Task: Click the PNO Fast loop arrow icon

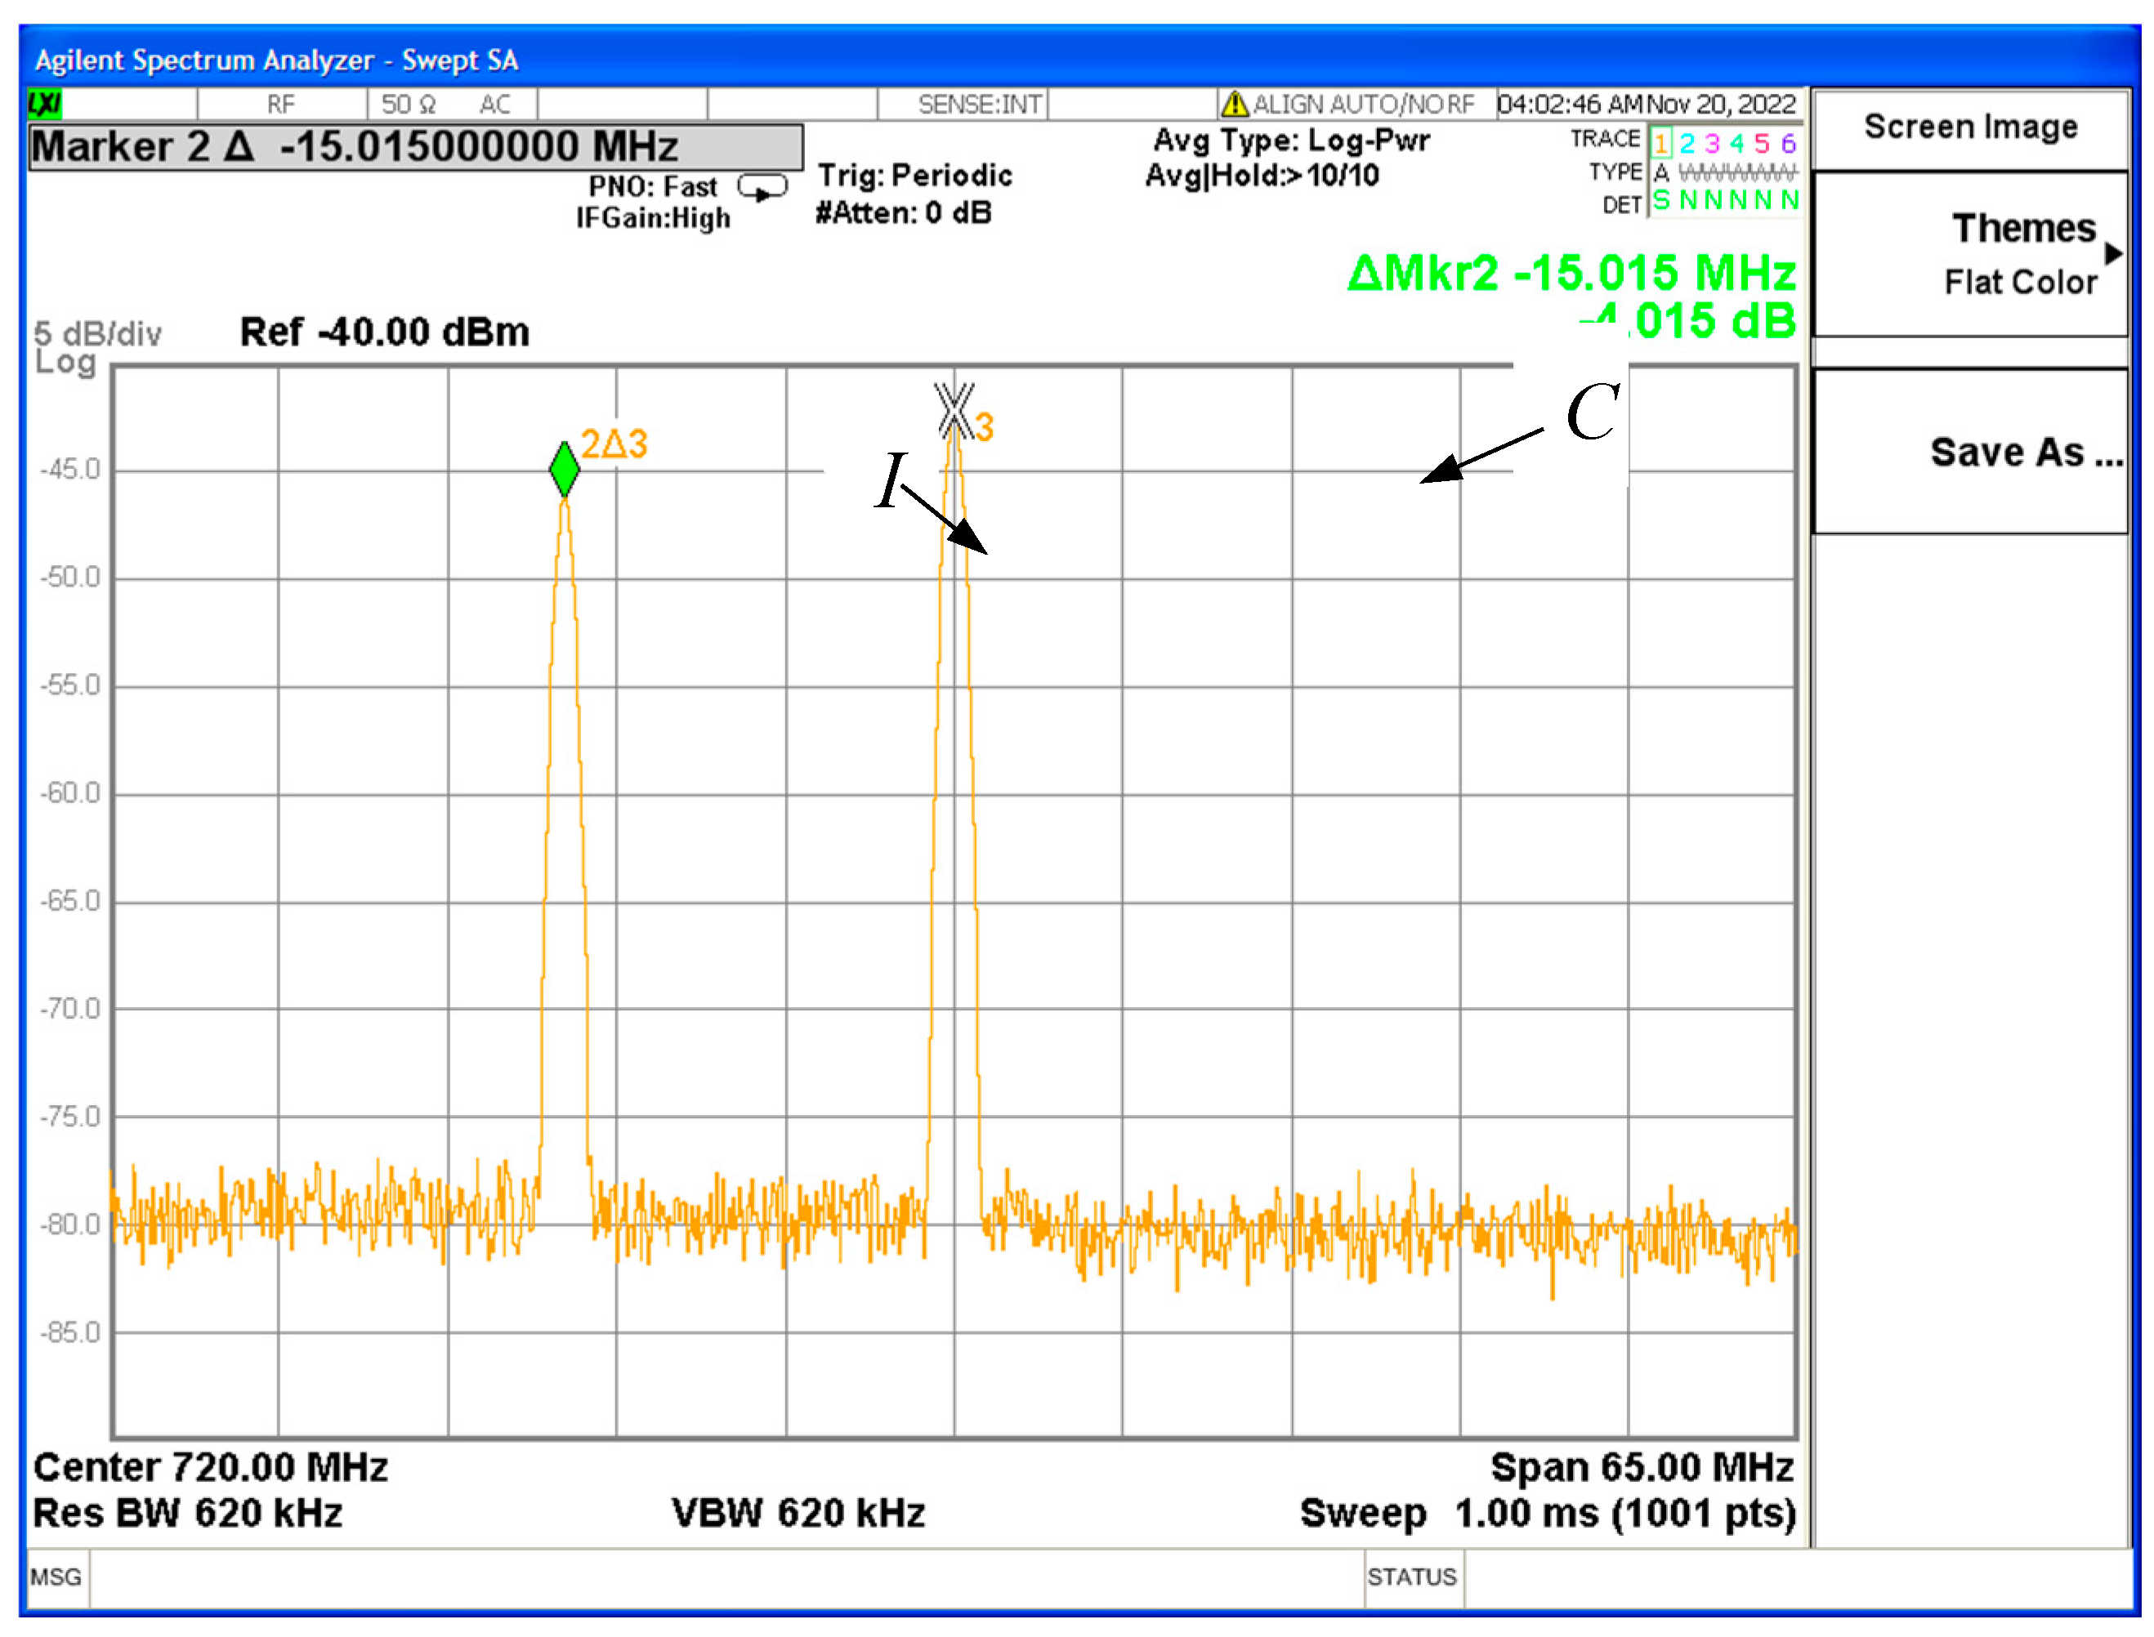Action: point(762,186)
